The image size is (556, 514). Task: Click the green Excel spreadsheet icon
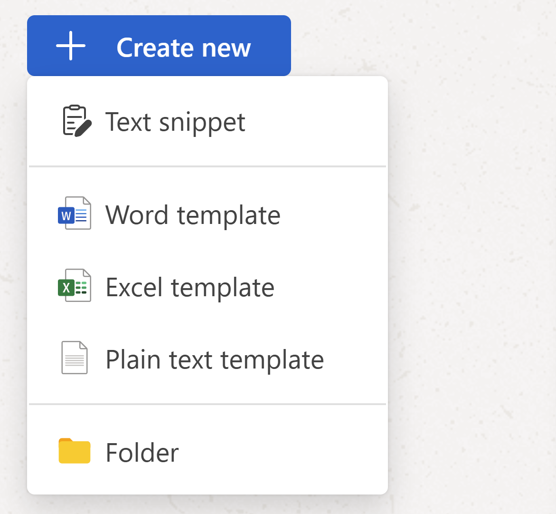pyautogui.click(x=75, y=286)
